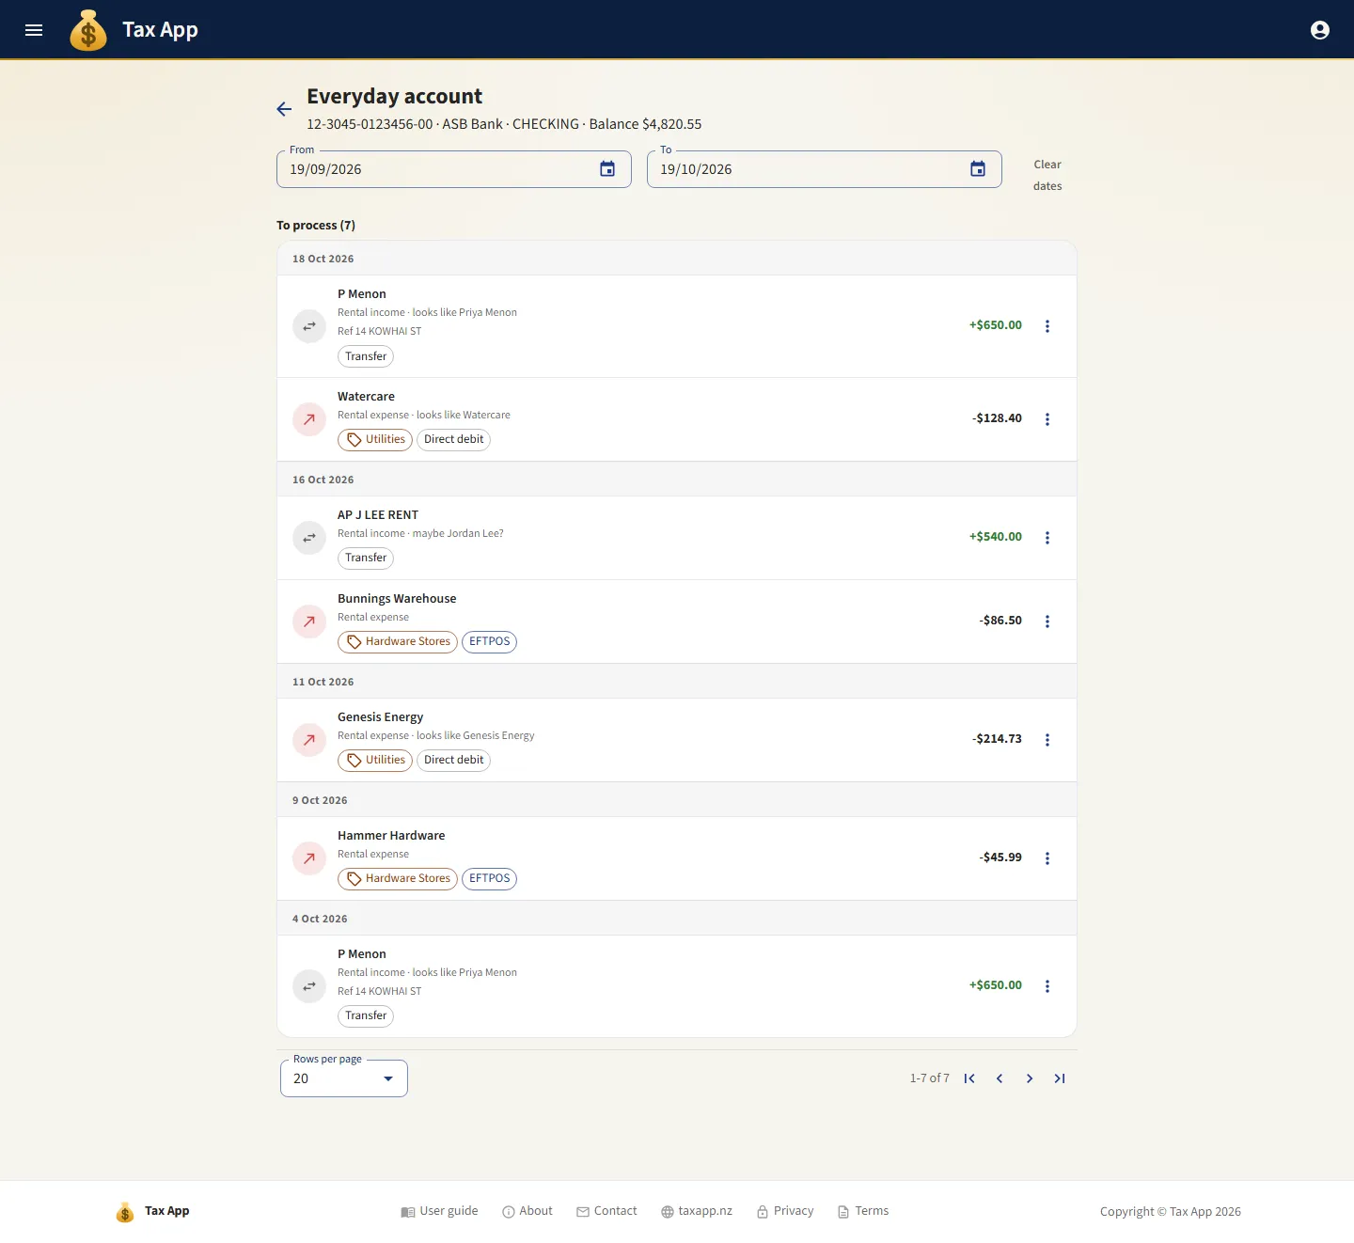Visit the taxapp.nz footer link

tap(697, 1211)
